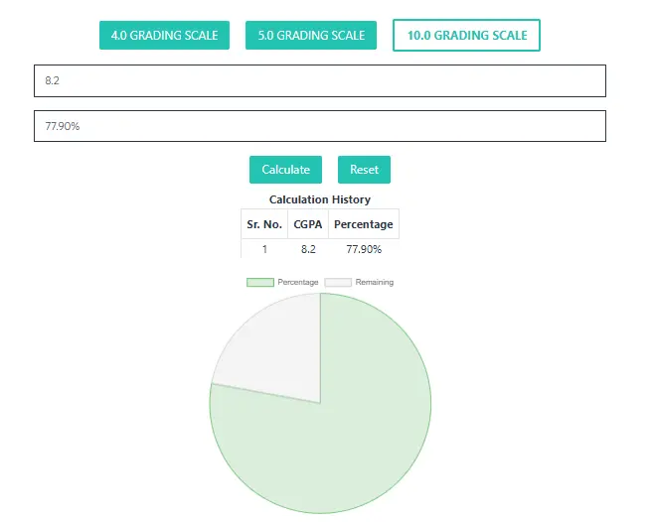Select the 4.0 Grading Scale button
This screenshot has width=653, height=522.
[x=164, y=36]
